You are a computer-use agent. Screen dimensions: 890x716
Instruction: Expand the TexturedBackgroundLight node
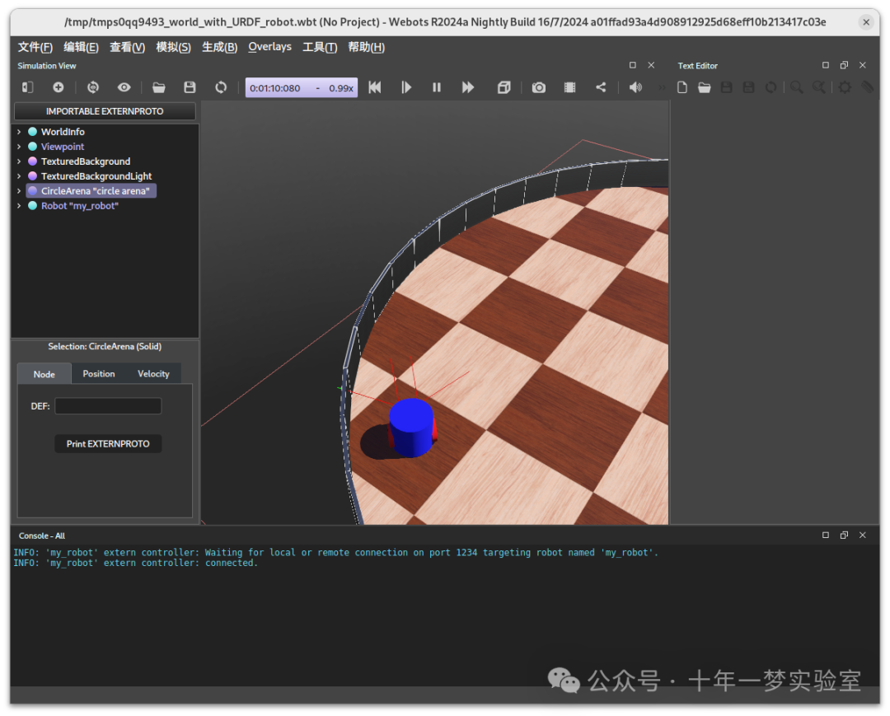tap(19, 175)
